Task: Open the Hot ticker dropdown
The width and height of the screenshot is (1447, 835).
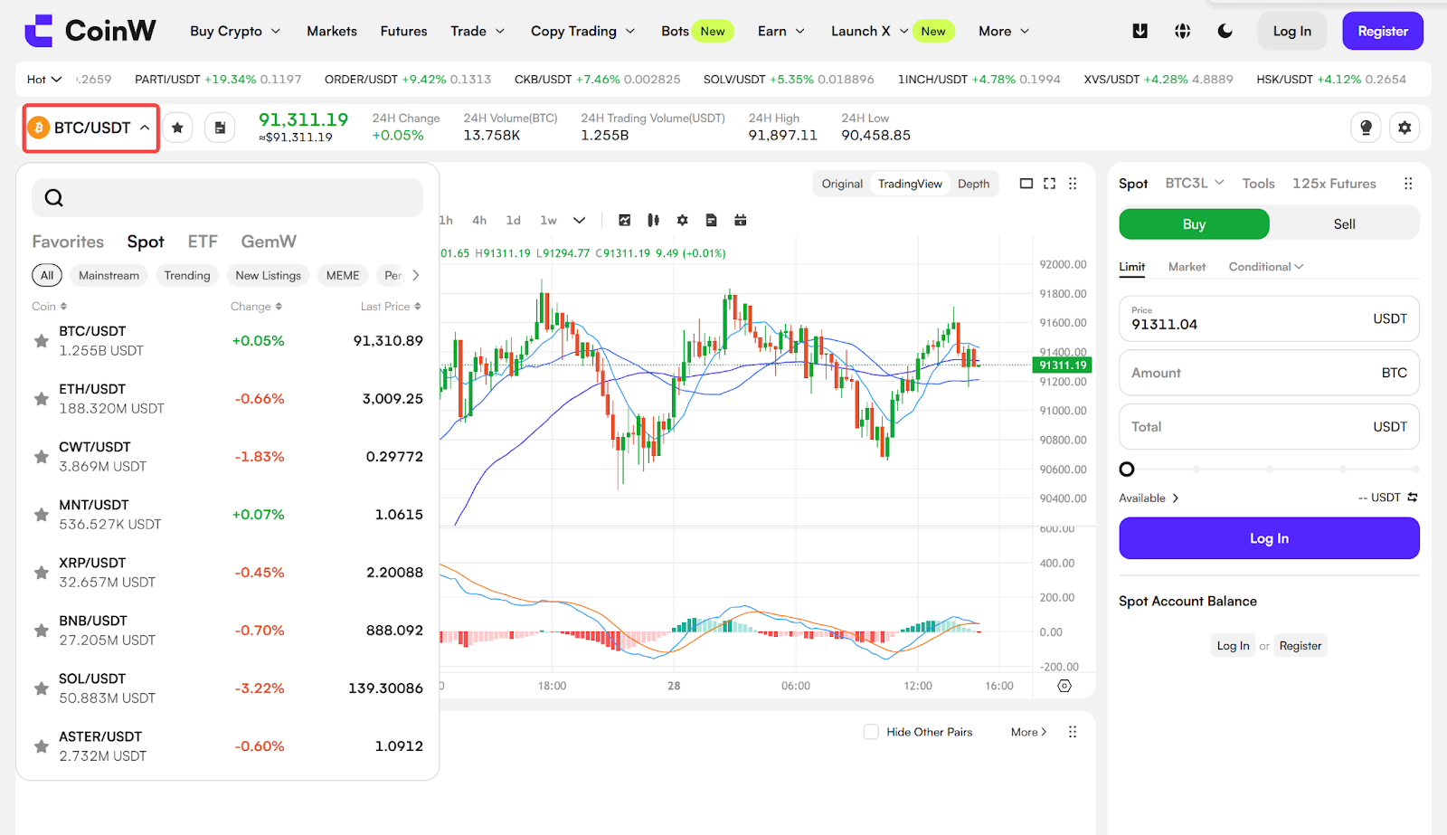Action: [44, 80]
